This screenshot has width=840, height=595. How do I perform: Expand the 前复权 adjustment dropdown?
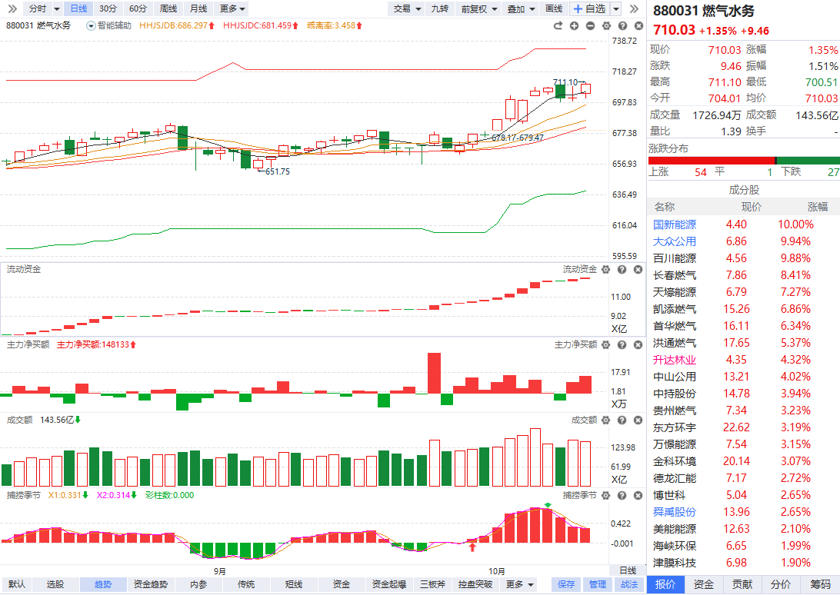[x=478, y=8]
